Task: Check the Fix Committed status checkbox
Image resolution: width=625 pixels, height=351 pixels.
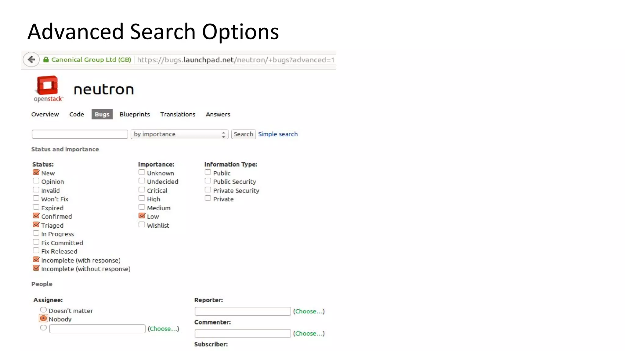Action: tap(36, 242)
